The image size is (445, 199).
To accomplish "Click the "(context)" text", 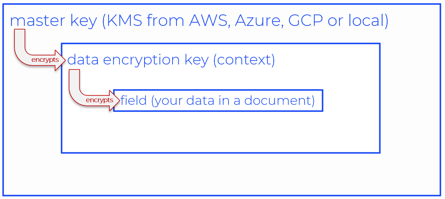I will coord(244,60).
